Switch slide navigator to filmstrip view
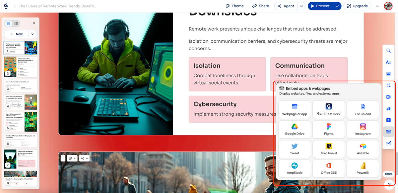The height and width of the screenshot is (193, 398). tap(8, 23)
